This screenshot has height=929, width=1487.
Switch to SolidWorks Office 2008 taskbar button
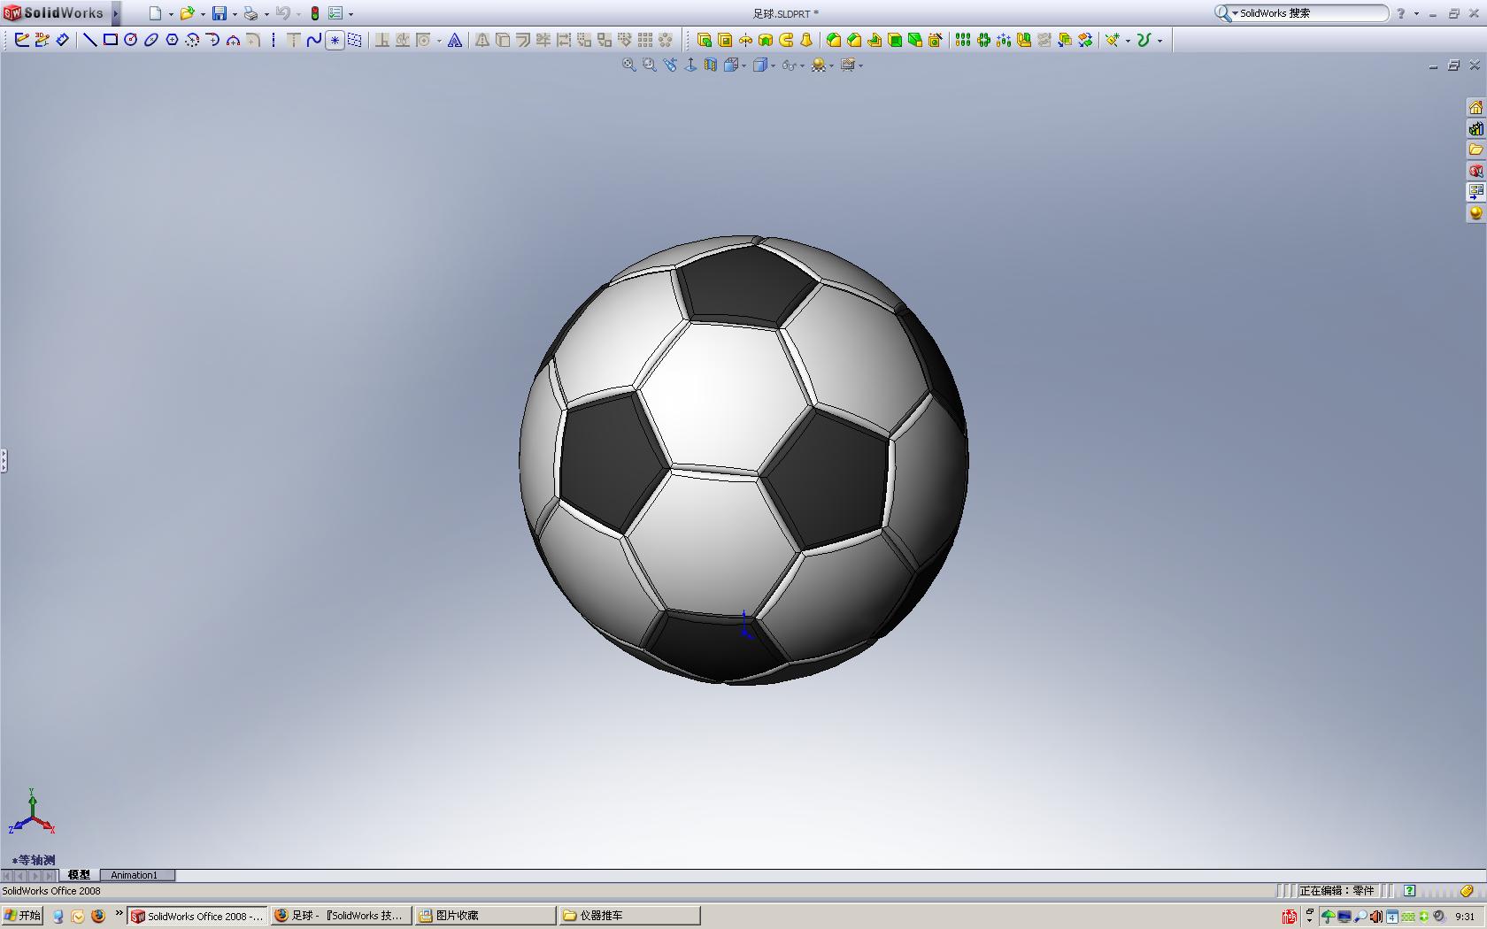click(197, 916)
